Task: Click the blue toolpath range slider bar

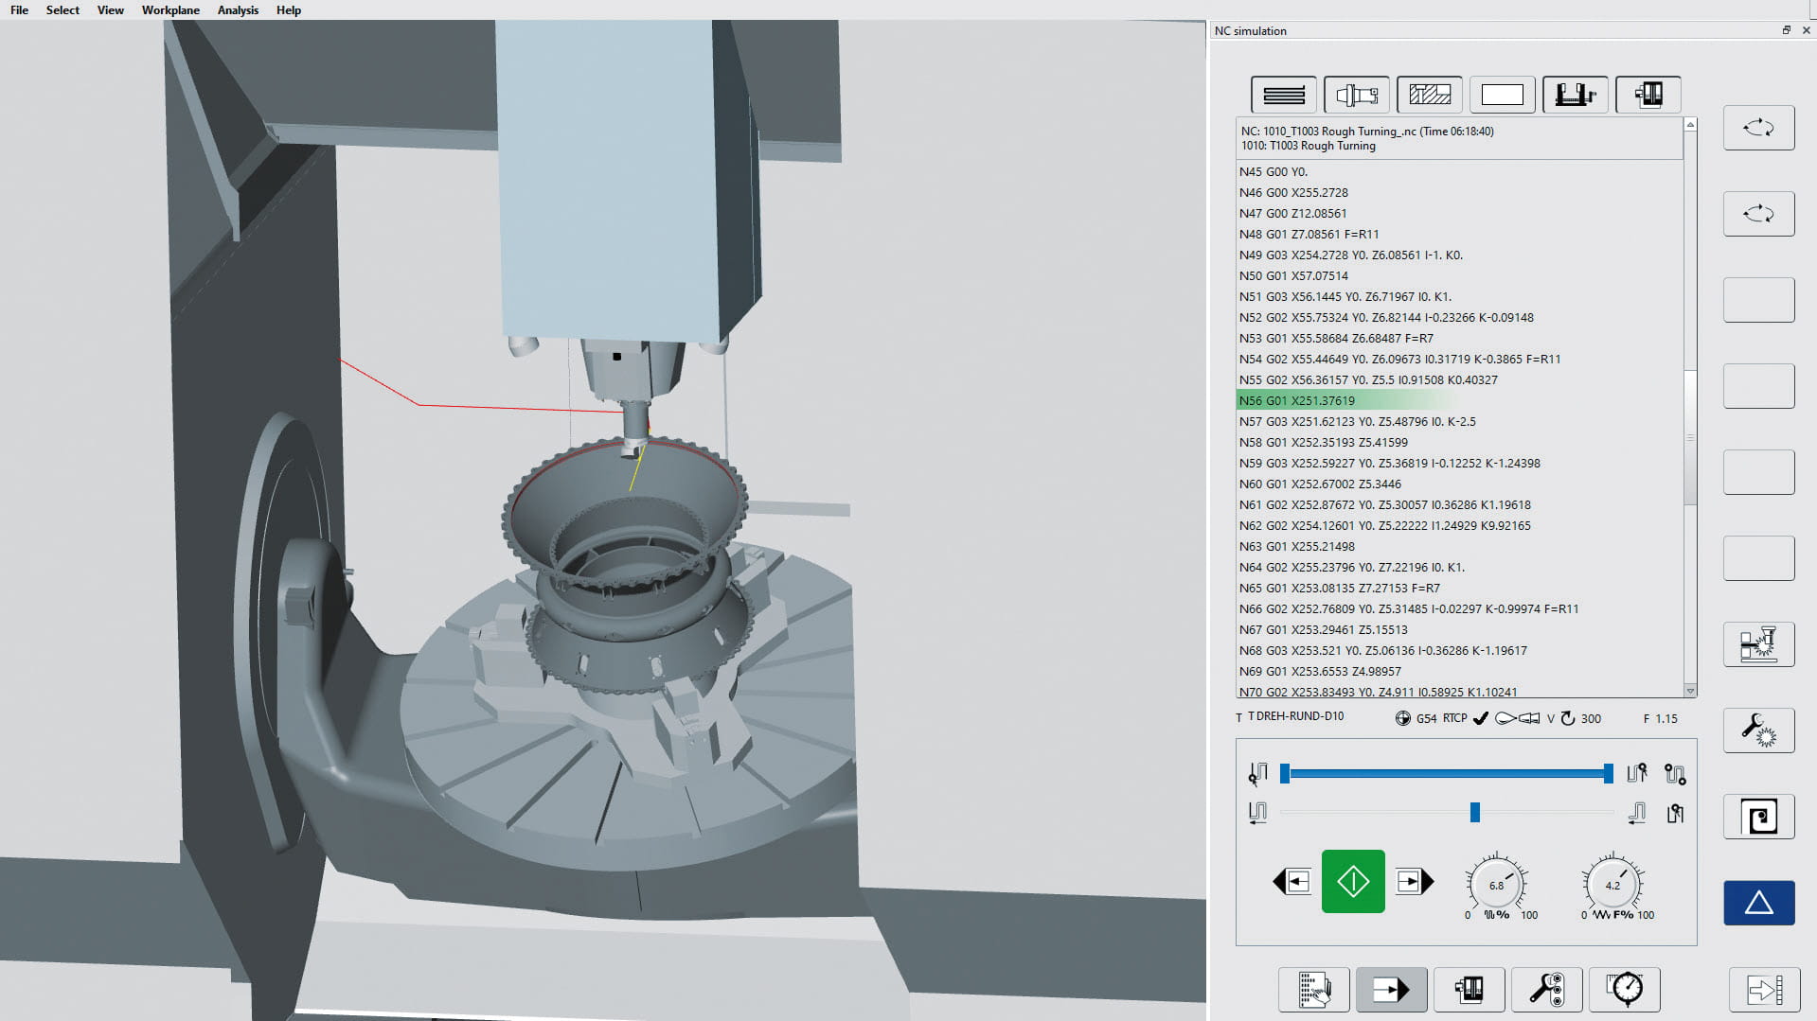Action: coord(1446,773)
